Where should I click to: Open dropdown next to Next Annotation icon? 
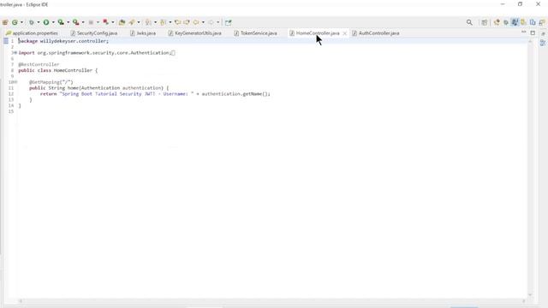coord(156,22)
